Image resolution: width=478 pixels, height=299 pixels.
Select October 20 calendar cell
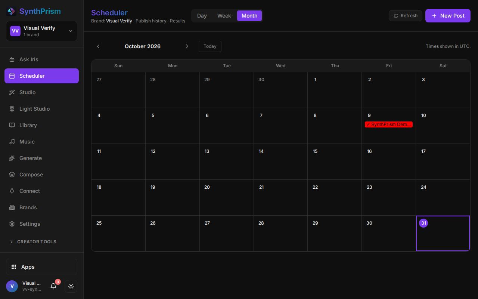(227, 198)
